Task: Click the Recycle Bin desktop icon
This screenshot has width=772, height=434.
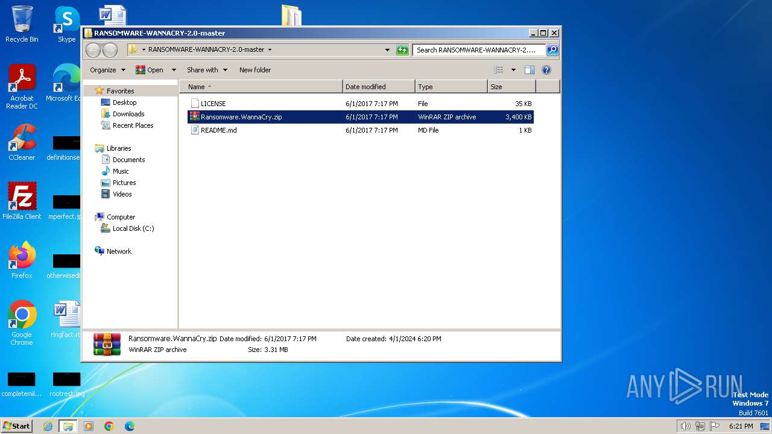Action: [x=22, y=24]
